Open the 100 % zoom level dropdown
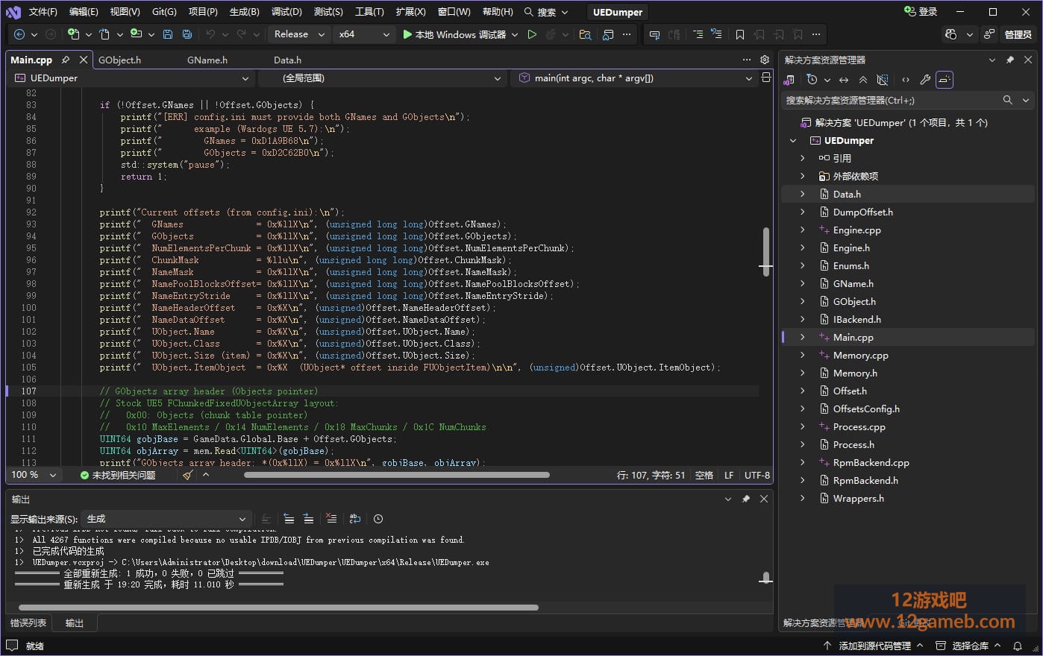The width and height of the screenshot is (1043, 656). (x=34, y=475)
